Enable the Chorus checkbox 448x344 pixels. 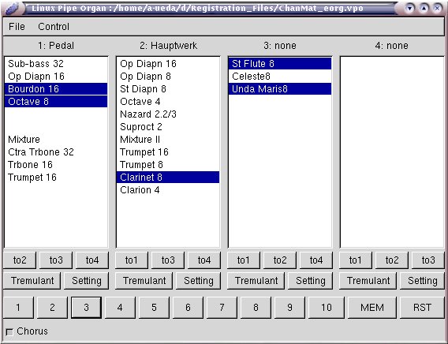9,332
